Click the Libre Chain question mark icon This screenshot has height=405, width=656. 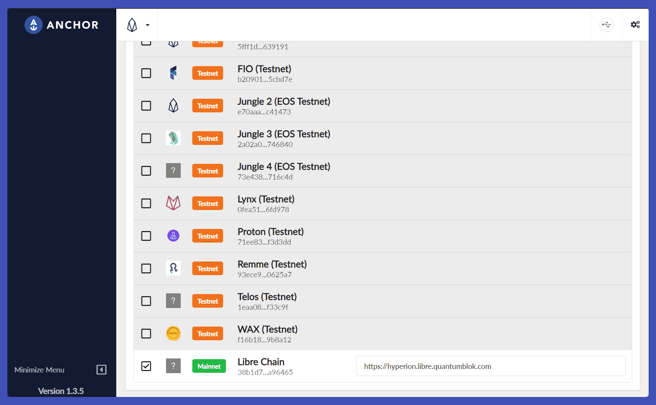tap(173, 366)
